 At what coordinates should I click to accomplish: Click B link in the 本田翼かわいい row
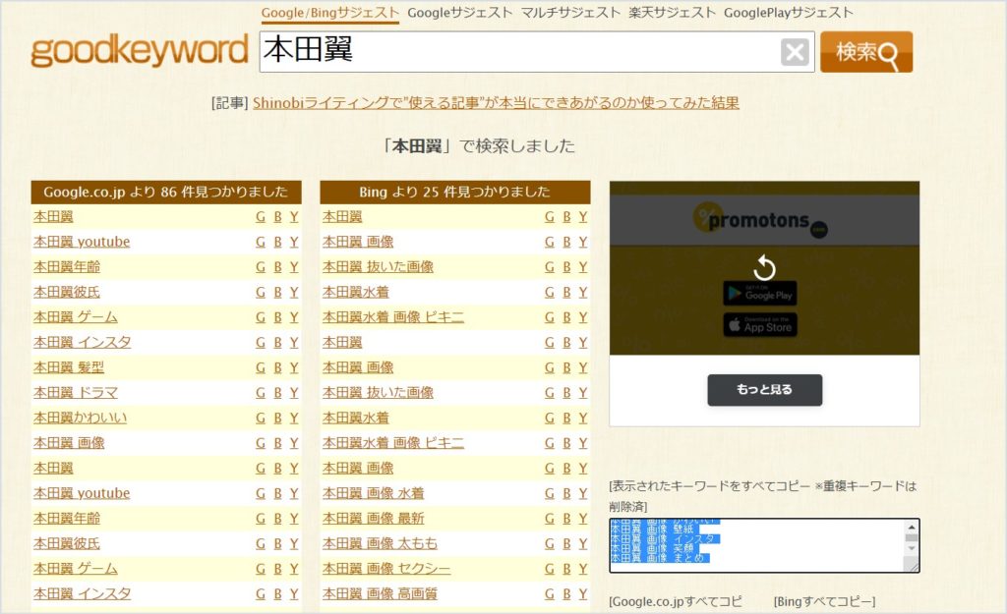pos(277,418)
